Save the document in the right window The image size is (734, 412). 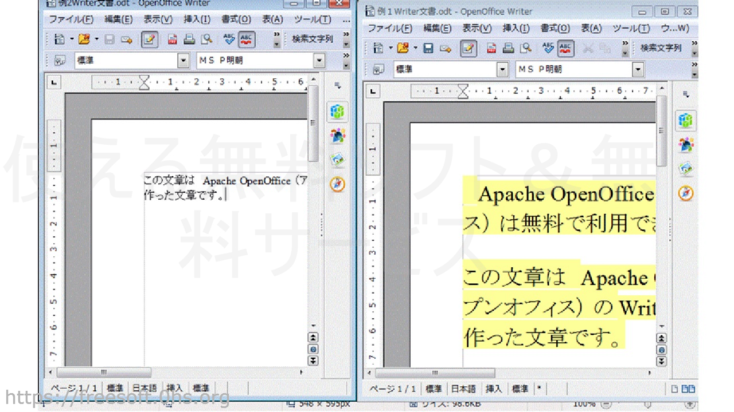pos(428,49)
